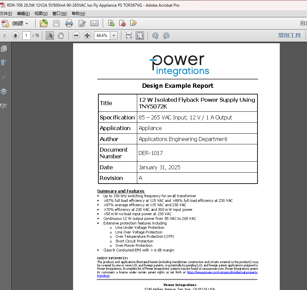Viewport: 307px width, 290px height.
Task: Click the 'Summary and Features' heading
Action: 121,191
